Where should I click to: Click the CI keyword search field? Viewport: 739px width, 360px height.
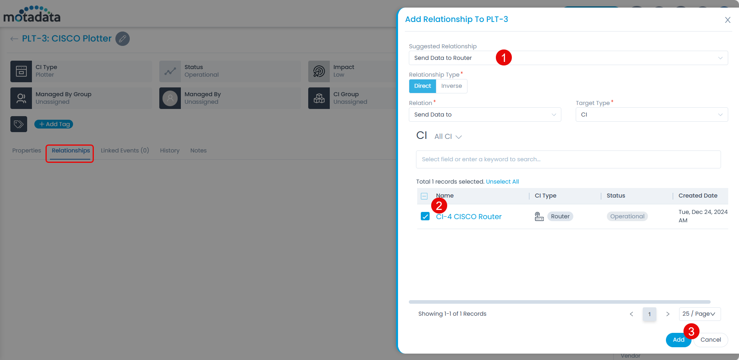pyautogui.click(x=568, y=159)
